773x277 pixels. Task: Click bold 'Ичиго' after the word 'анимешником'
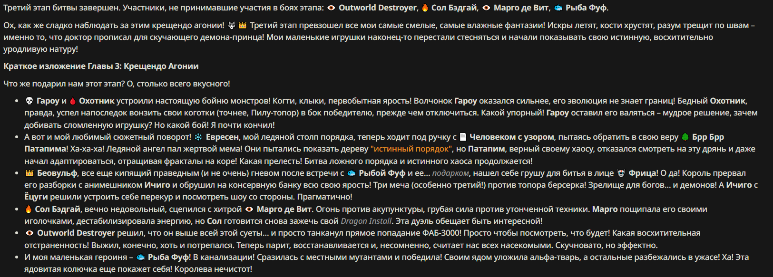(x=157, y=185)
